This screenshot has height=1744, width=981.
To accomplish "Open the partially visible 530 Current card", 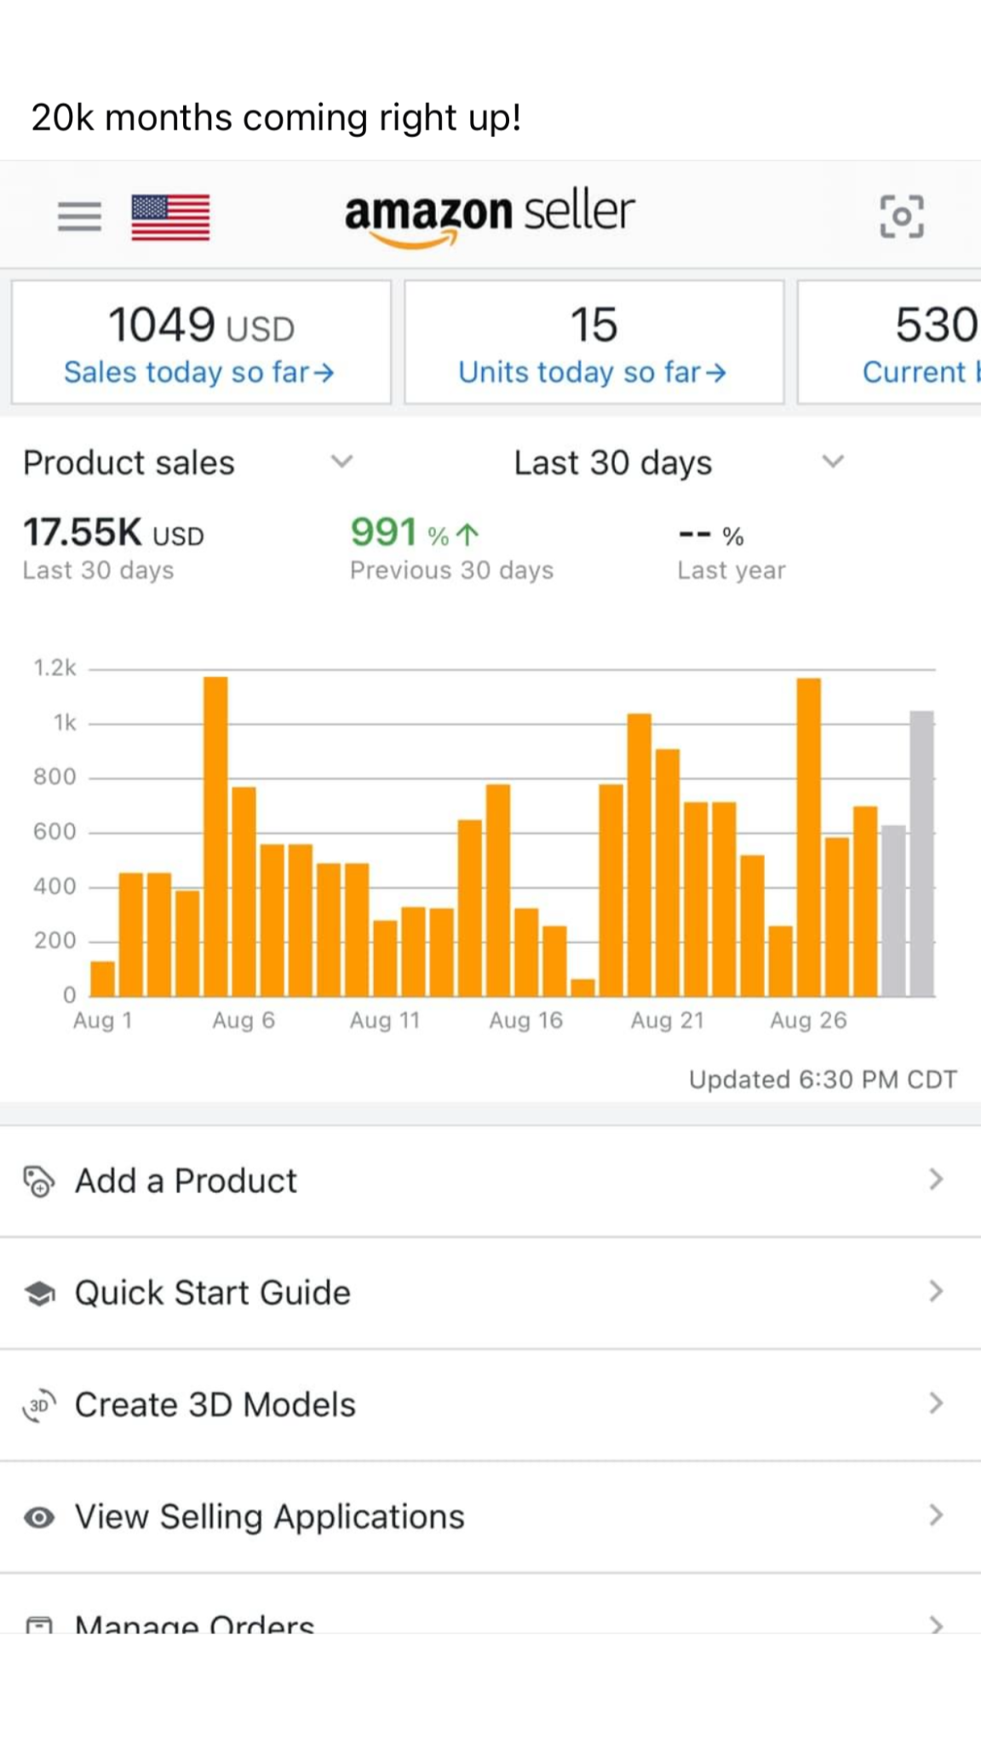I will coord(891,342).
